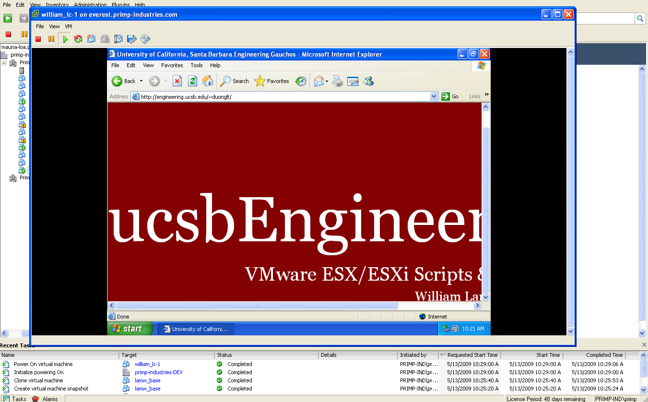Open Edit menu in vSphere client

[20, 5]
